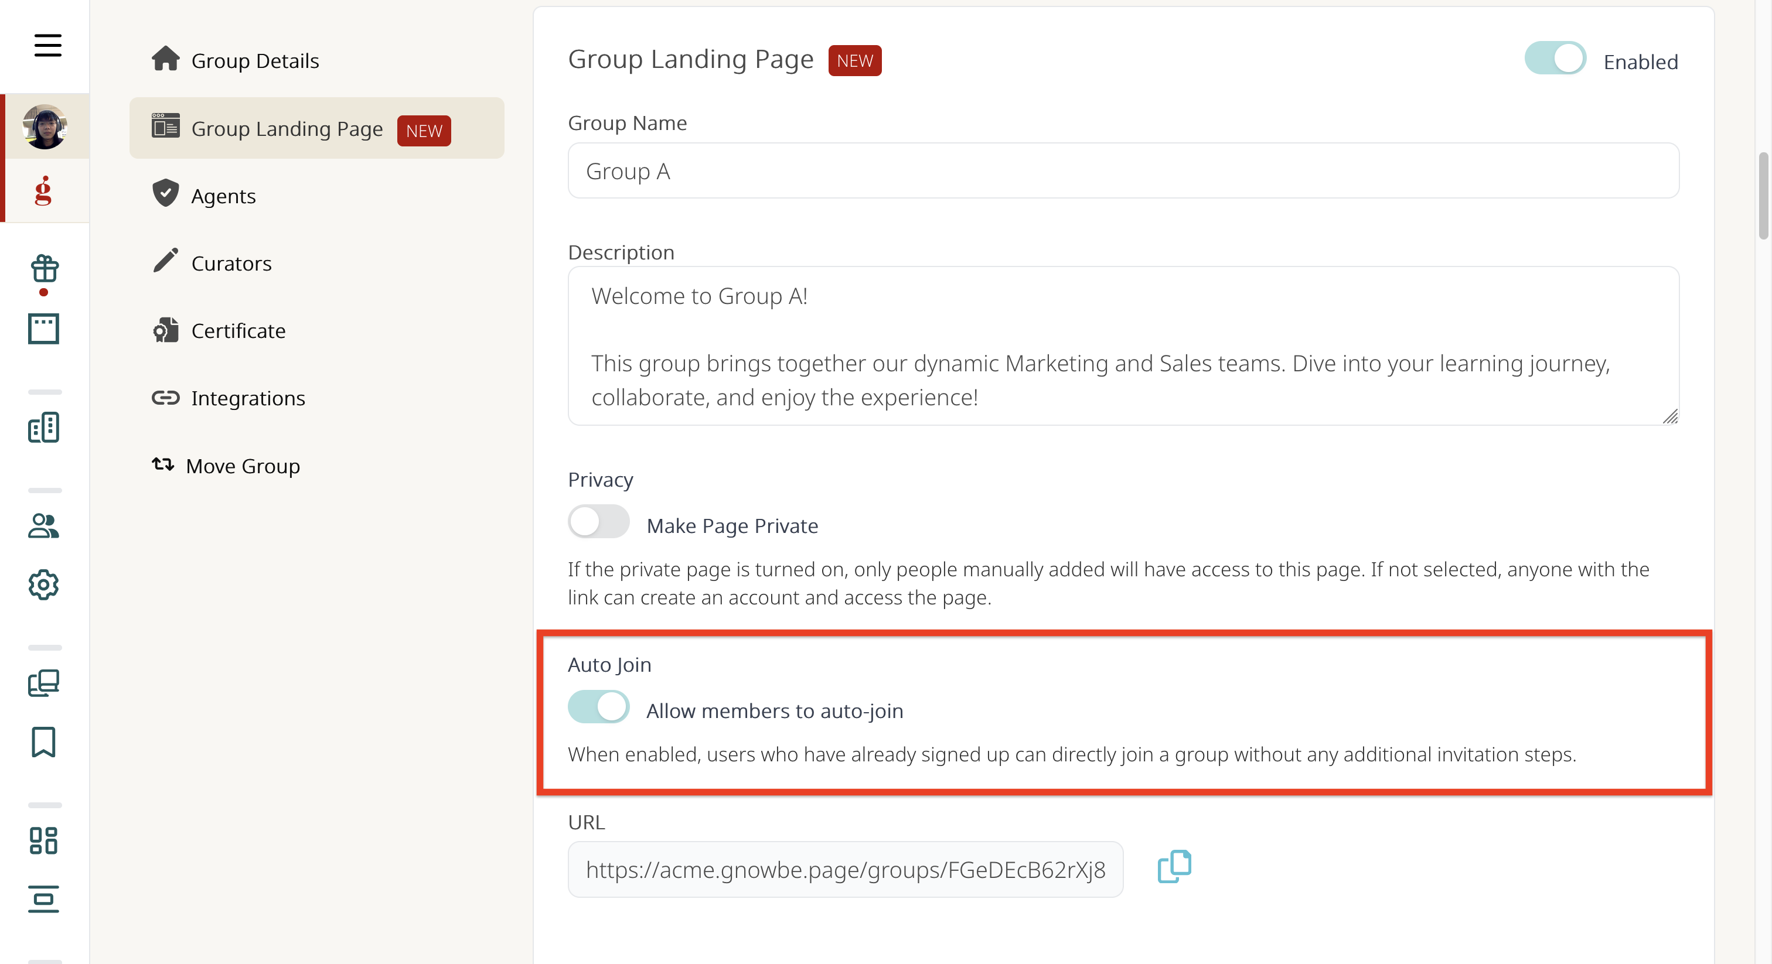Click the NEW badge in side menu
This screenshot has height=964, width=1772.
click(424, 131)
